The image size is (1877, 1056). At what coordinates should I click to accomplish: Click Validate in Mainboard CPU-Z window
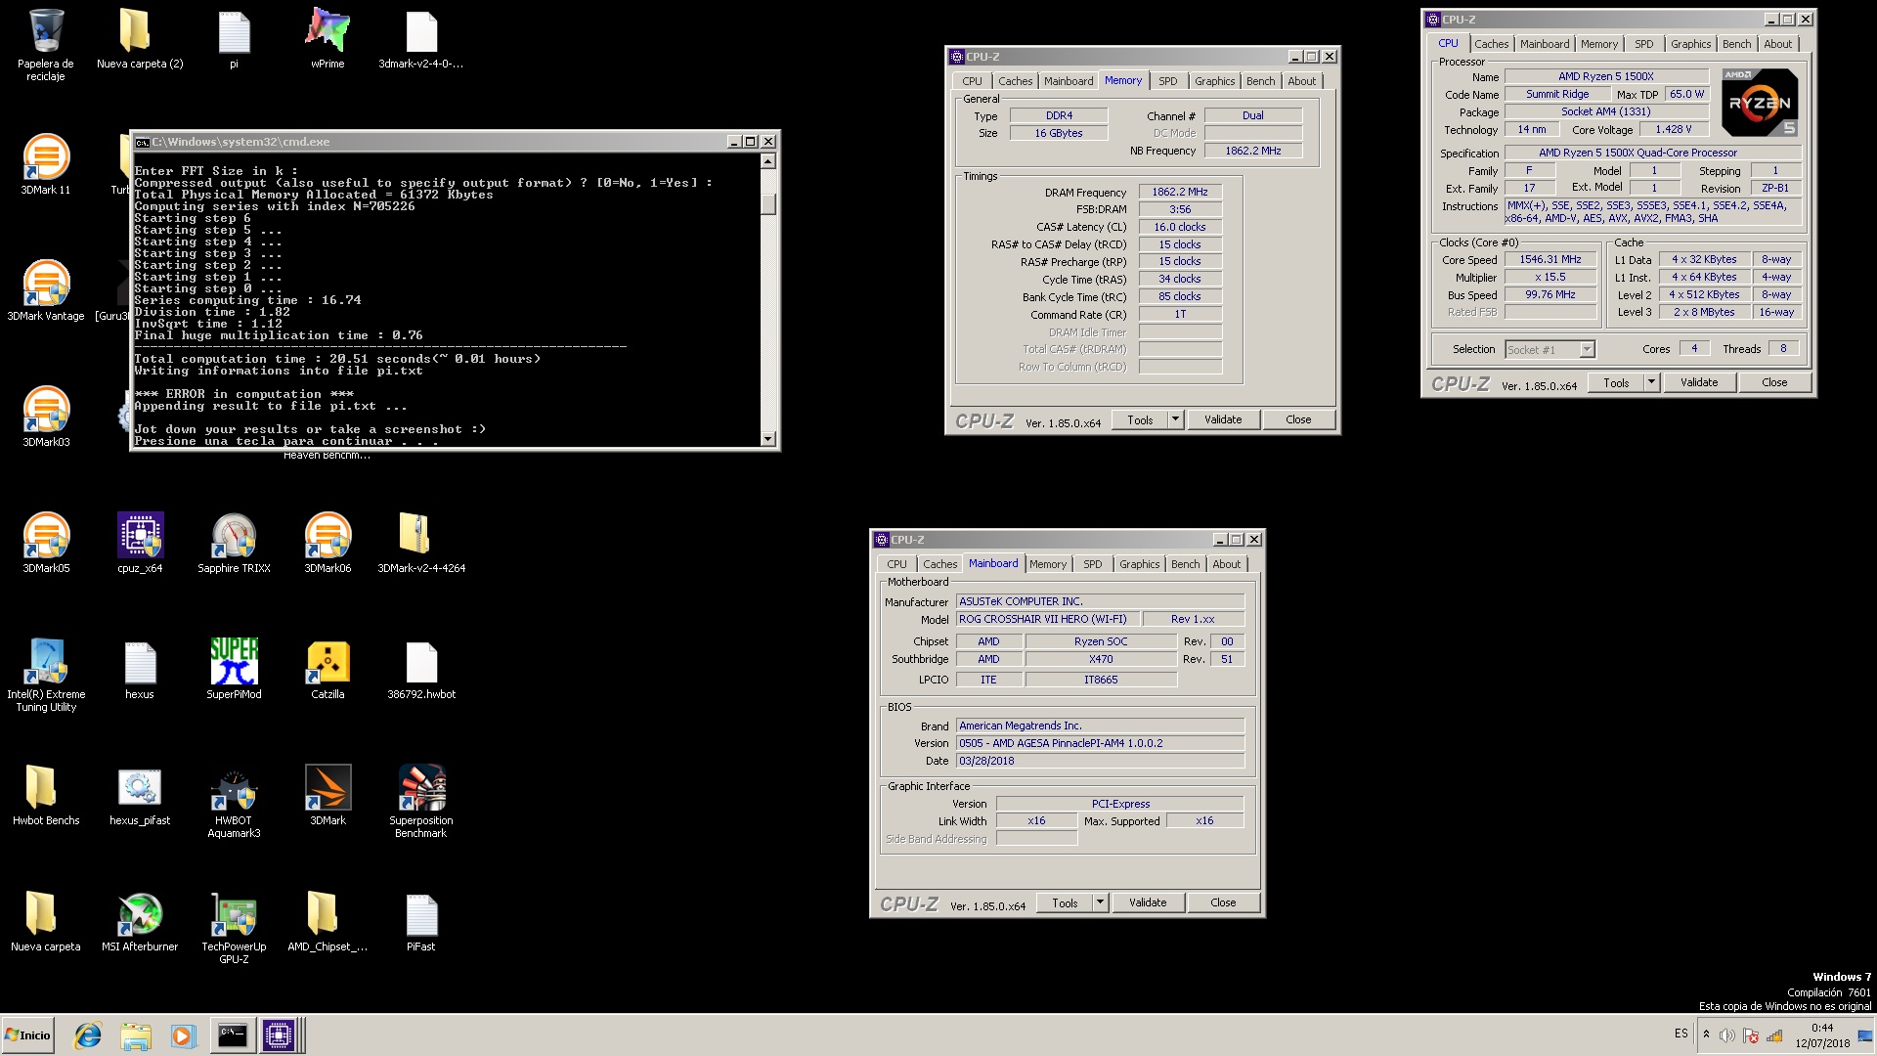[1148, 902]
